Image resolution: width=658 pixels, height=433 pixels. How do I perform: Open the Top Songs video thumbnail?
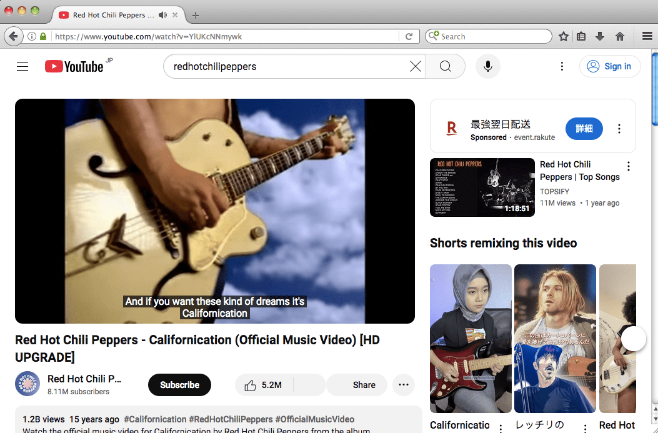tap(482, 187)
